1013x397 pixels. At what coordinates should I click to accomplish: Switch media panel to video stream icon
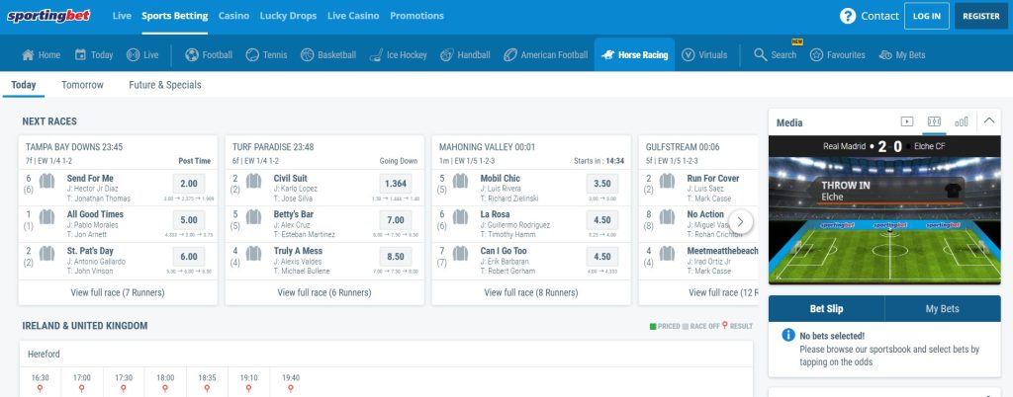coord(907,121)
